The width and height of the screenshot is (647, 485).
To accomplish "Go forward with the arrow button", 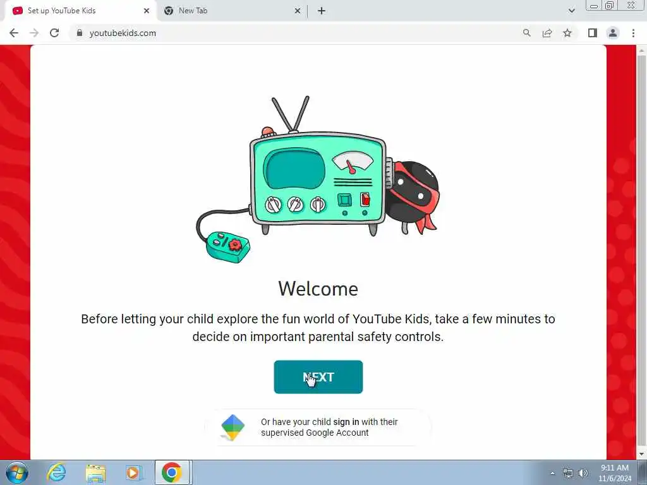I will click(x=34, y=33).
